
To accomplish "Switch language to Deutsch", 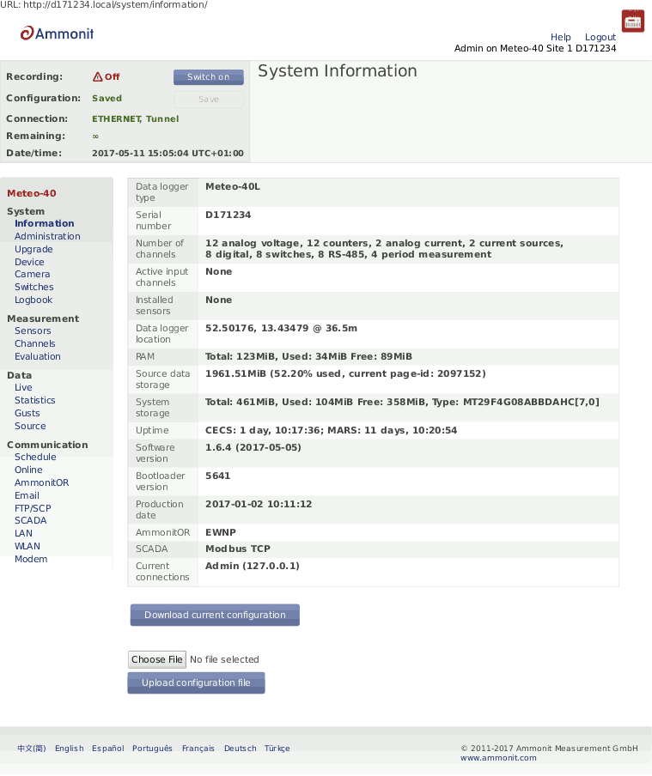I will coord(241,748).
